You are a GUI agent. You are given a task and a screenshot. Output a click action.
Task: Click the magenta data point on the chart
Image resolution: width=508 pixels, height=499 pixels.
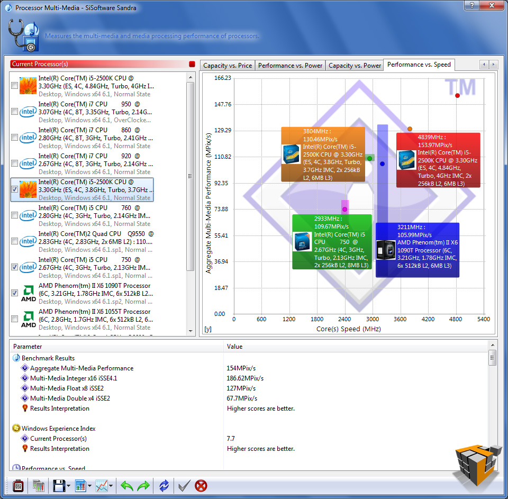pos(344,210)
